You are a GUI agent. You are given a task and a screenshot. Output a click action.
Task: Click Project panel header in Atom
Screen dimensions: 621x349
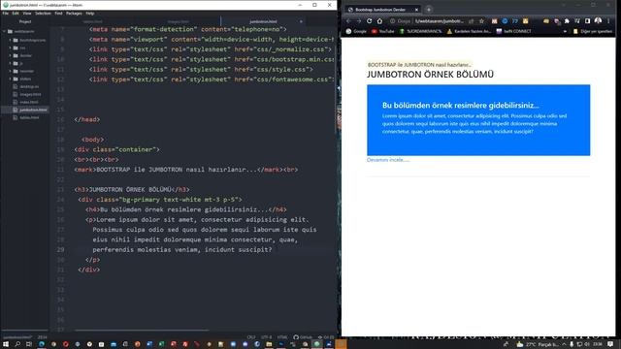point(25,21)
